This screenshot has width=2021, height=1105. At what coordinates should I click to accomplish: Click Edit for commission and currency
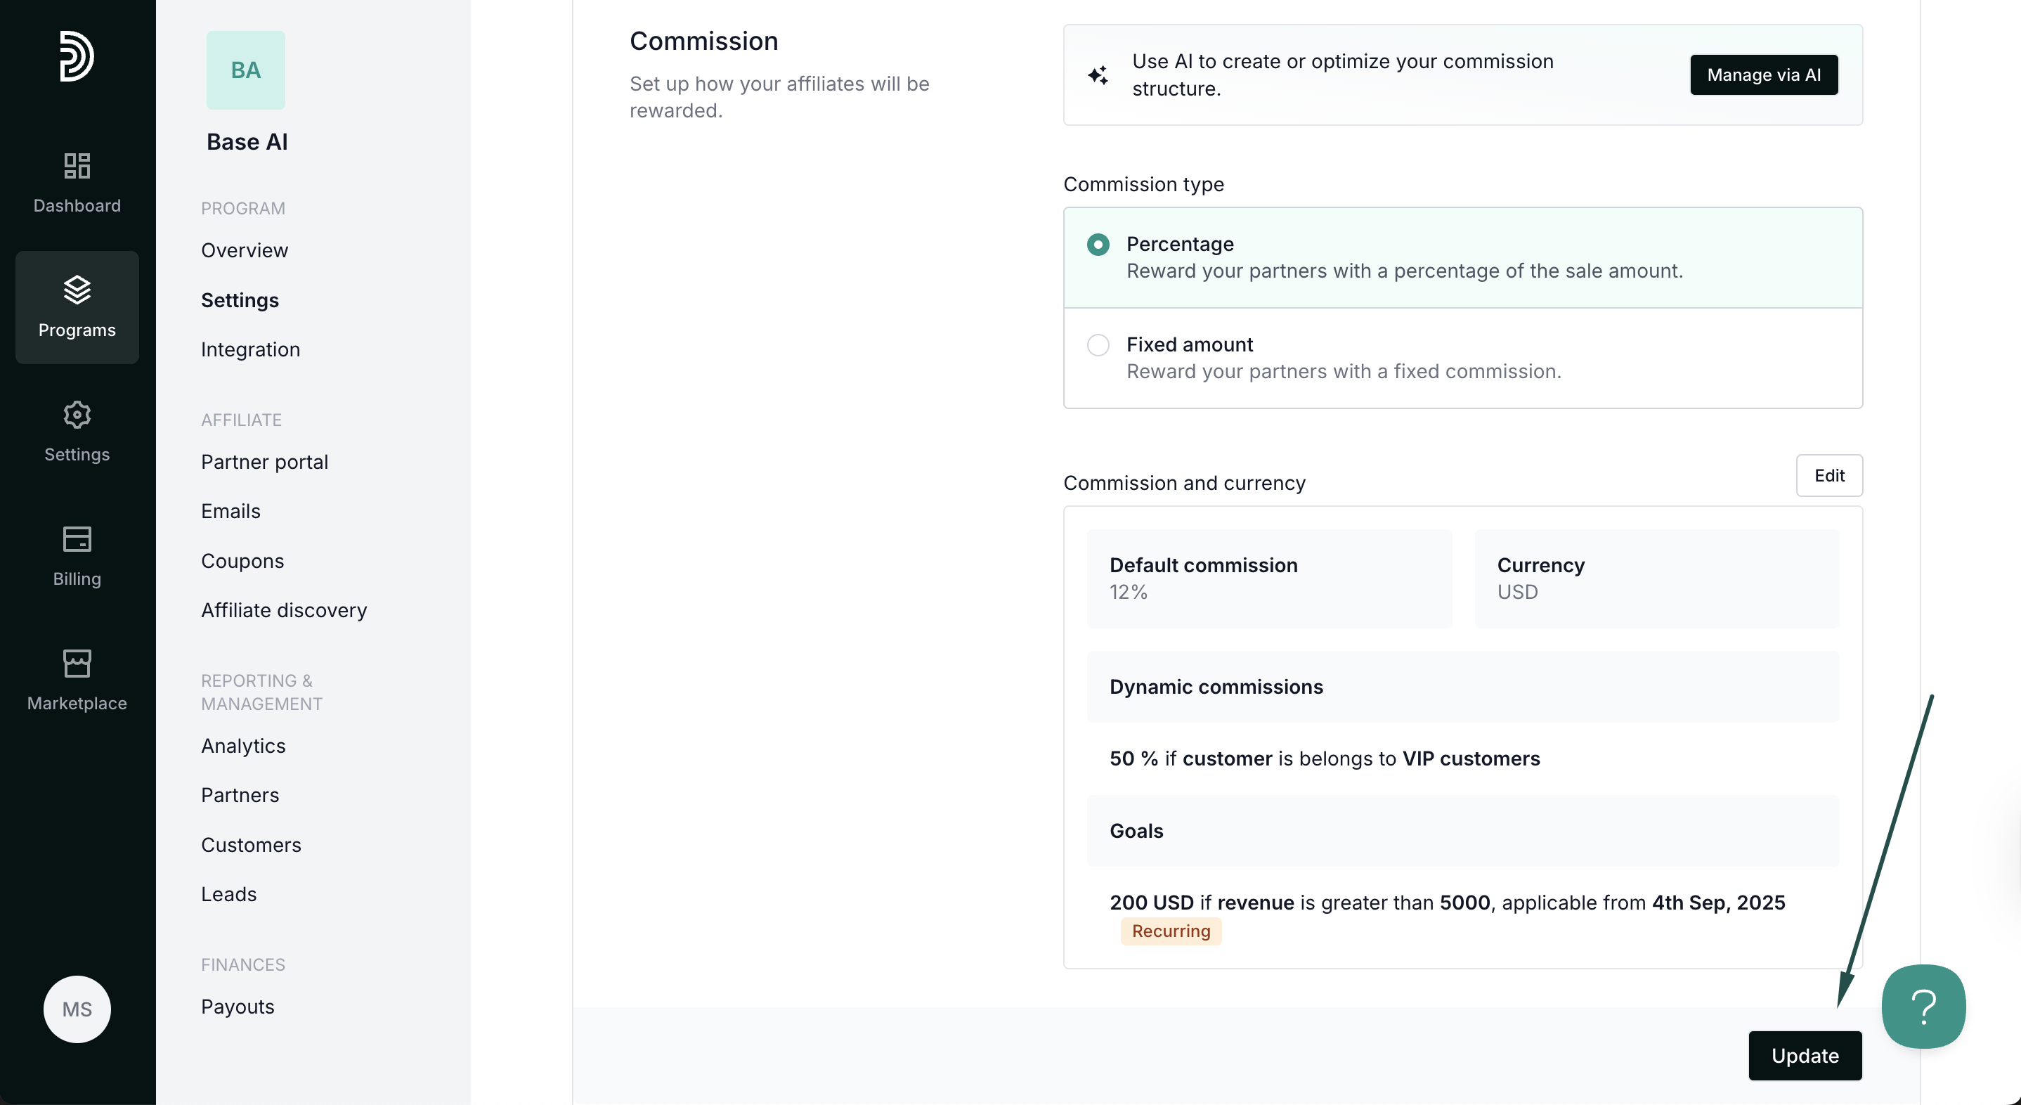1828,476
